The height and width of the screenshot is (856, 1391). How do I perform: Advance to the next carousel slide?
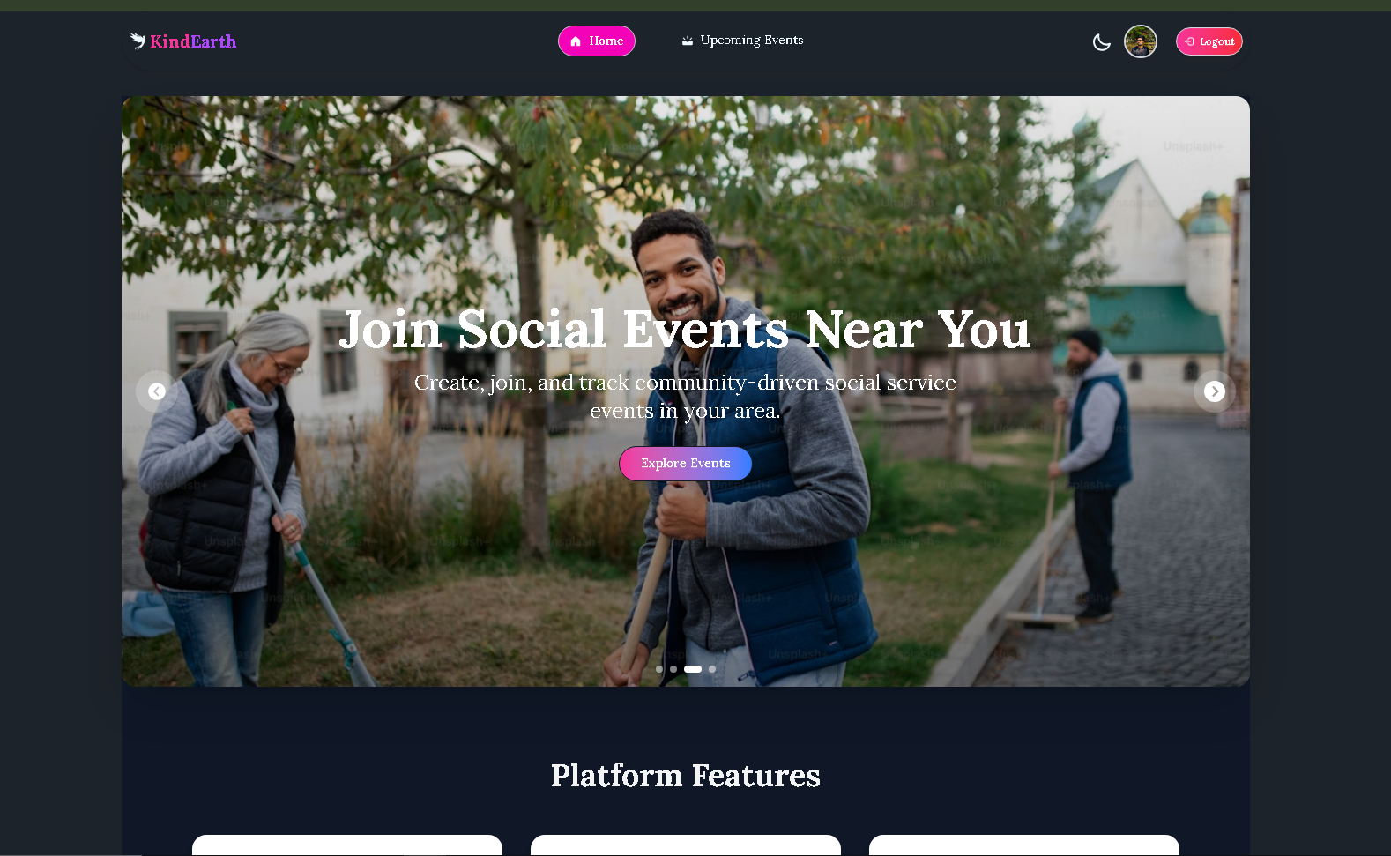pos(1215,391)
